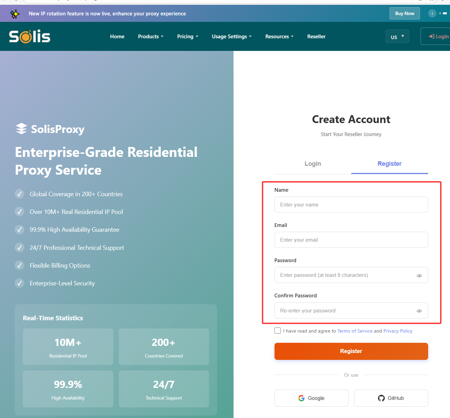Screen dimensions: 450x418
Task: Click the 10M+ Residential IP Pool card
Action: (68, 347)
